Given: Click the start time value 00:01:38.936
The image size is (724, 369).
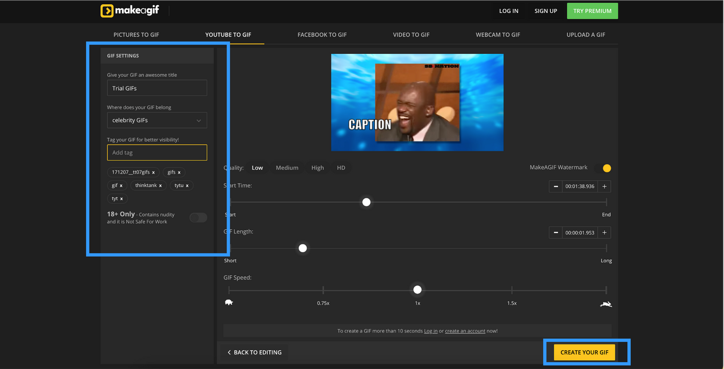Looking at the screenshot, I should pyautogui.click(x=580, y=186).
